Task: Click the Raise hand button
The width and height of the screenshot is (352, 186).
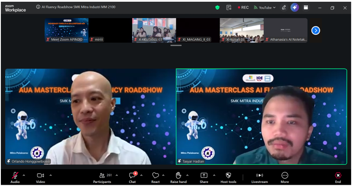Action: tap(179, 177)
